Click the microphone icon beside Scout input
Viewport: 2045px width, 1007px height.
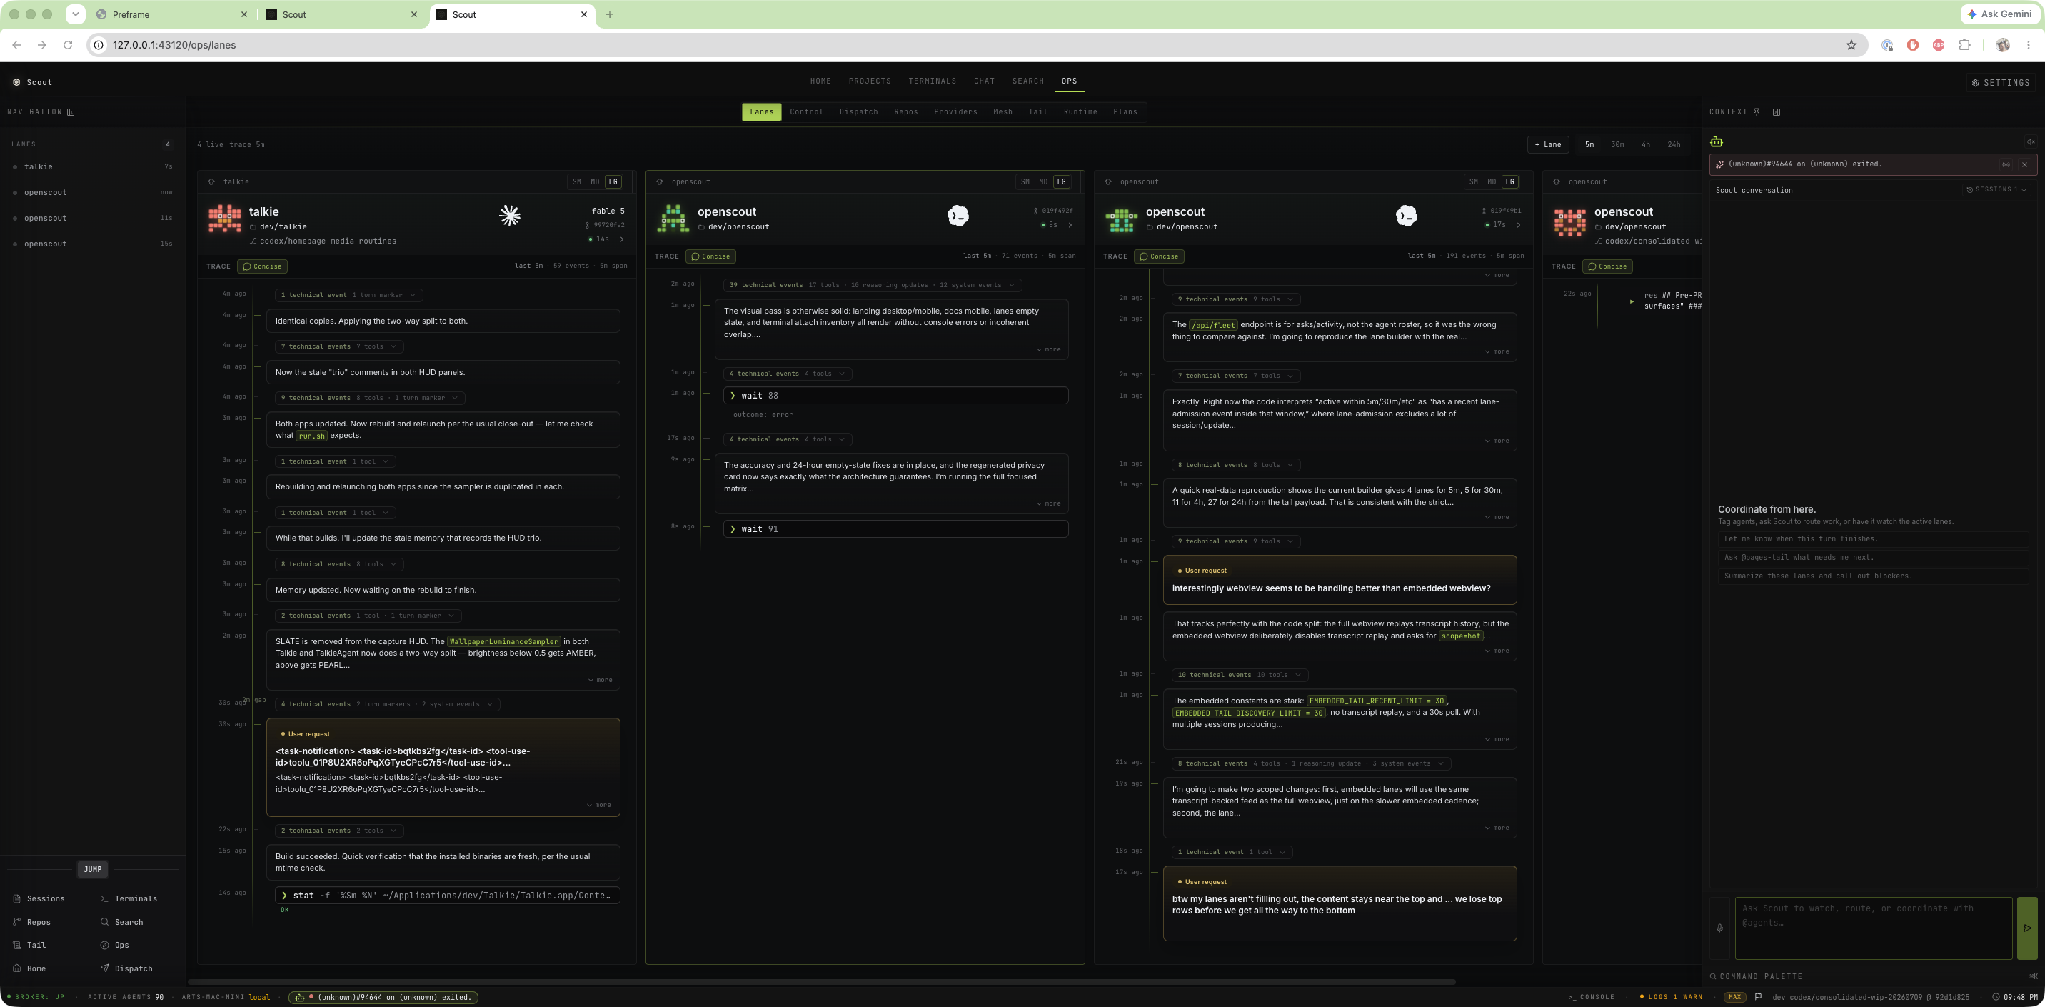point(1719,928)
